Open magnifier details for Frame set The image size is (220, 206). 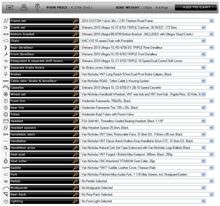76,21
